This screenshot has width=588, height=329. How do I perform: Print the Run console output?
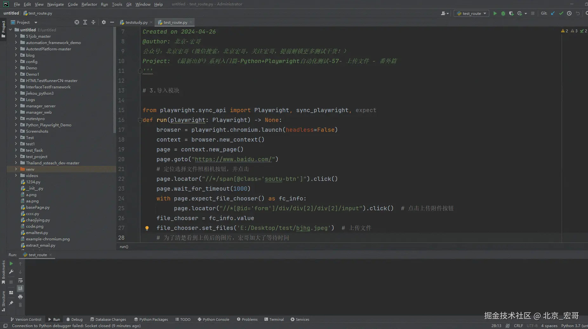(20, 297)
